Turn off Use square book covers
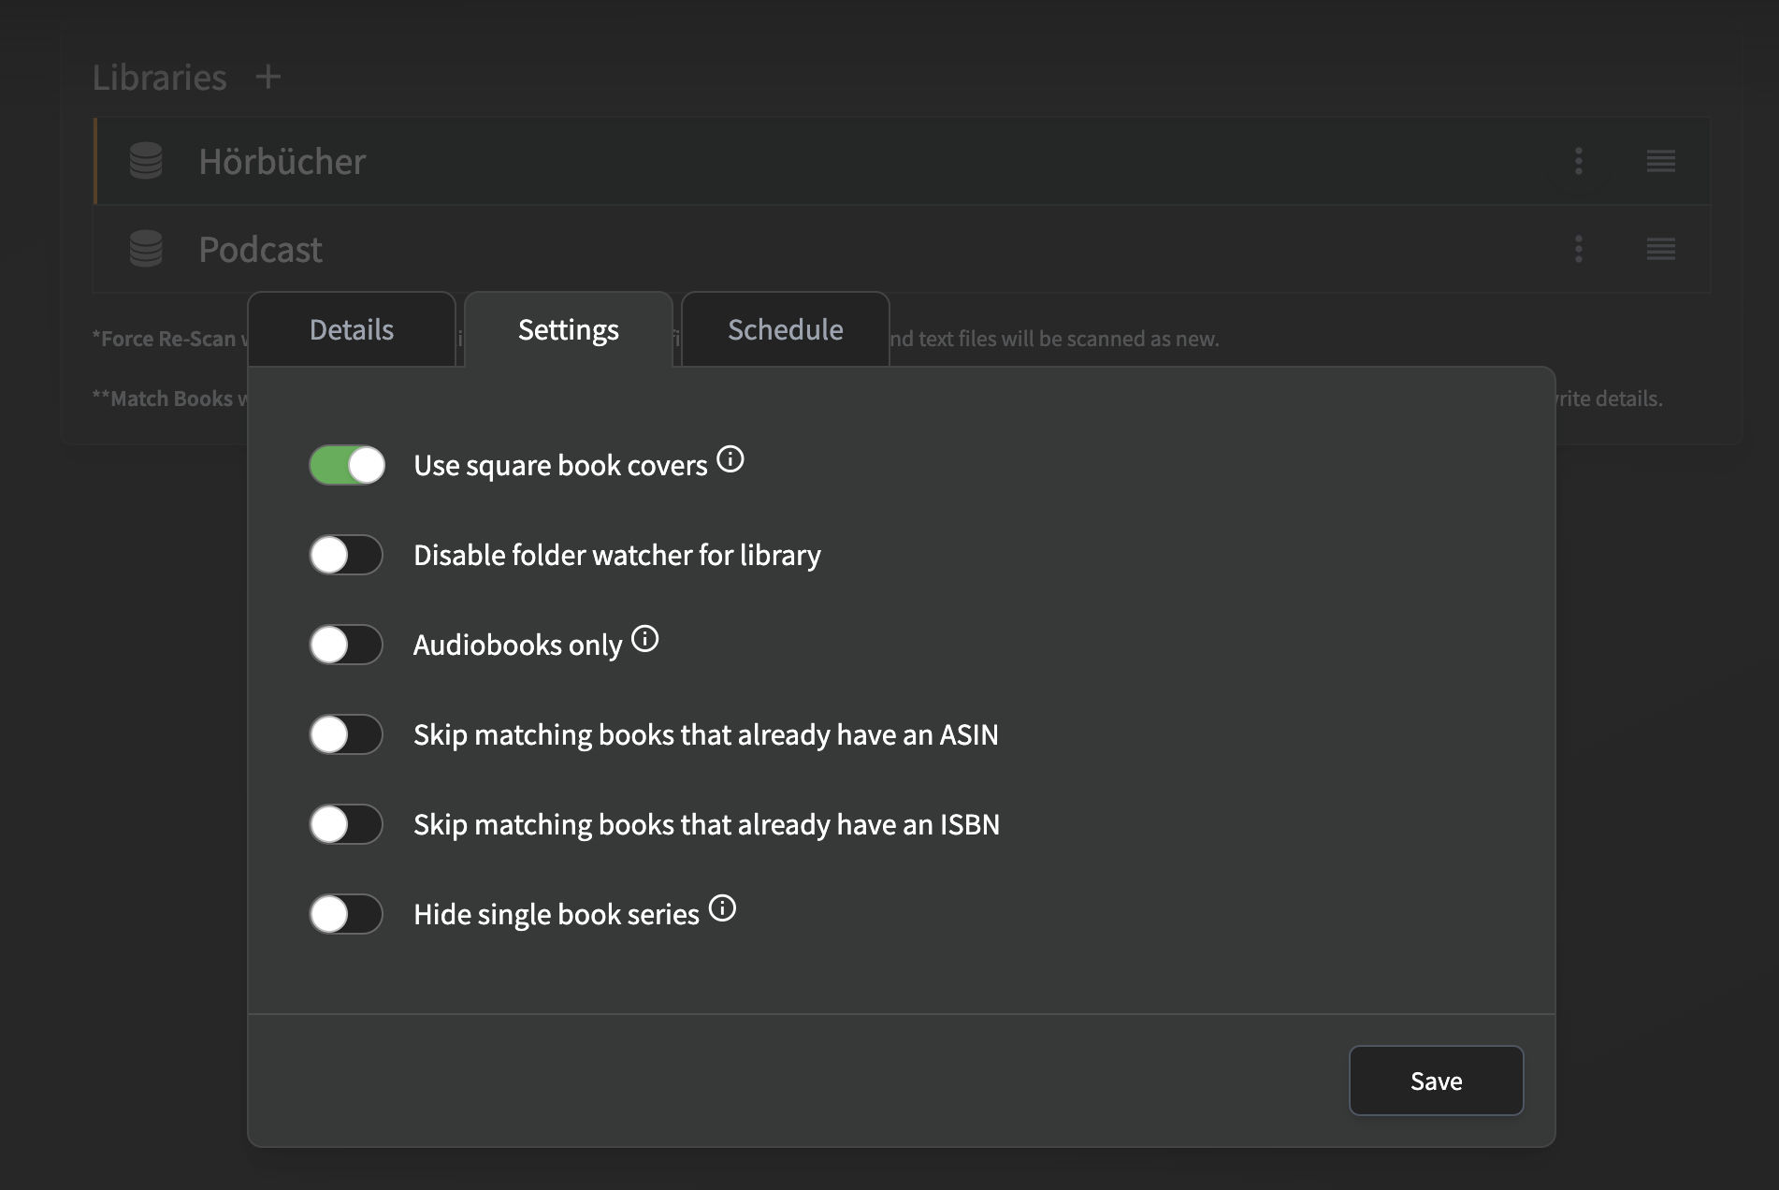 [346, 465]
